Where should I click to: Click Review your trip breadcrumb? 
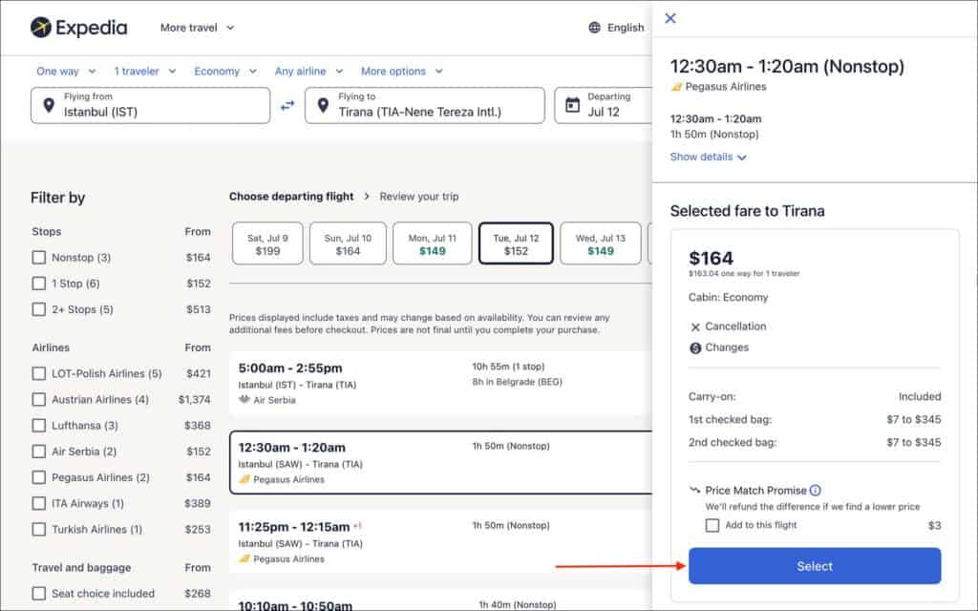(419, 197)
